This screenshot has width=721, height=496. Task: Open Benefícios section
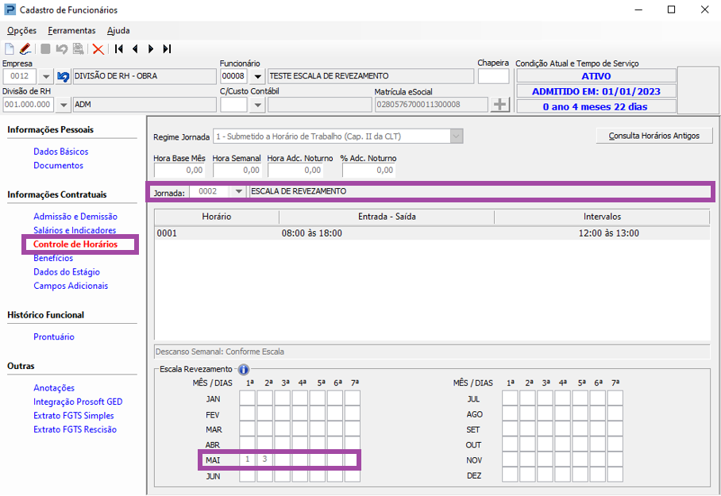(53, 258)
